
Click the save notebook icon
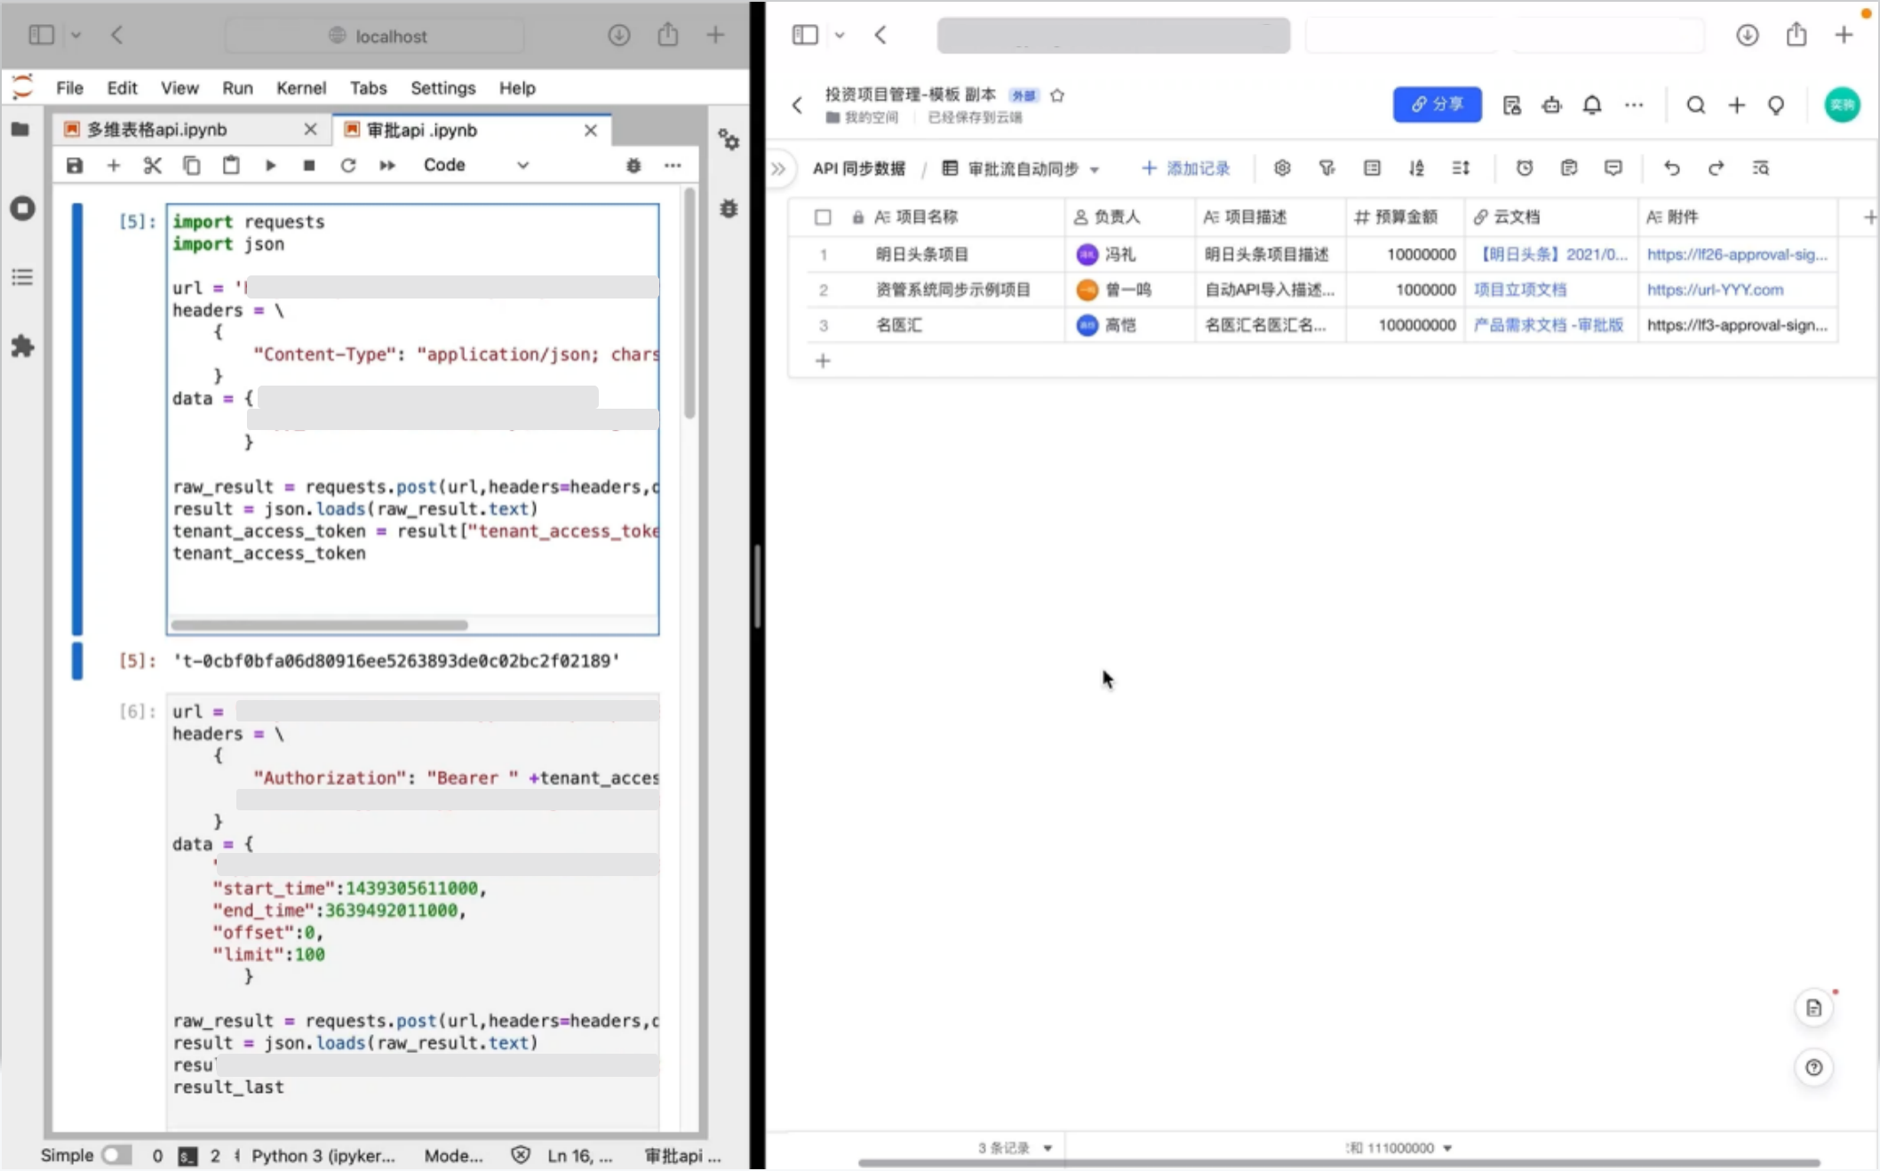[75, 165]
